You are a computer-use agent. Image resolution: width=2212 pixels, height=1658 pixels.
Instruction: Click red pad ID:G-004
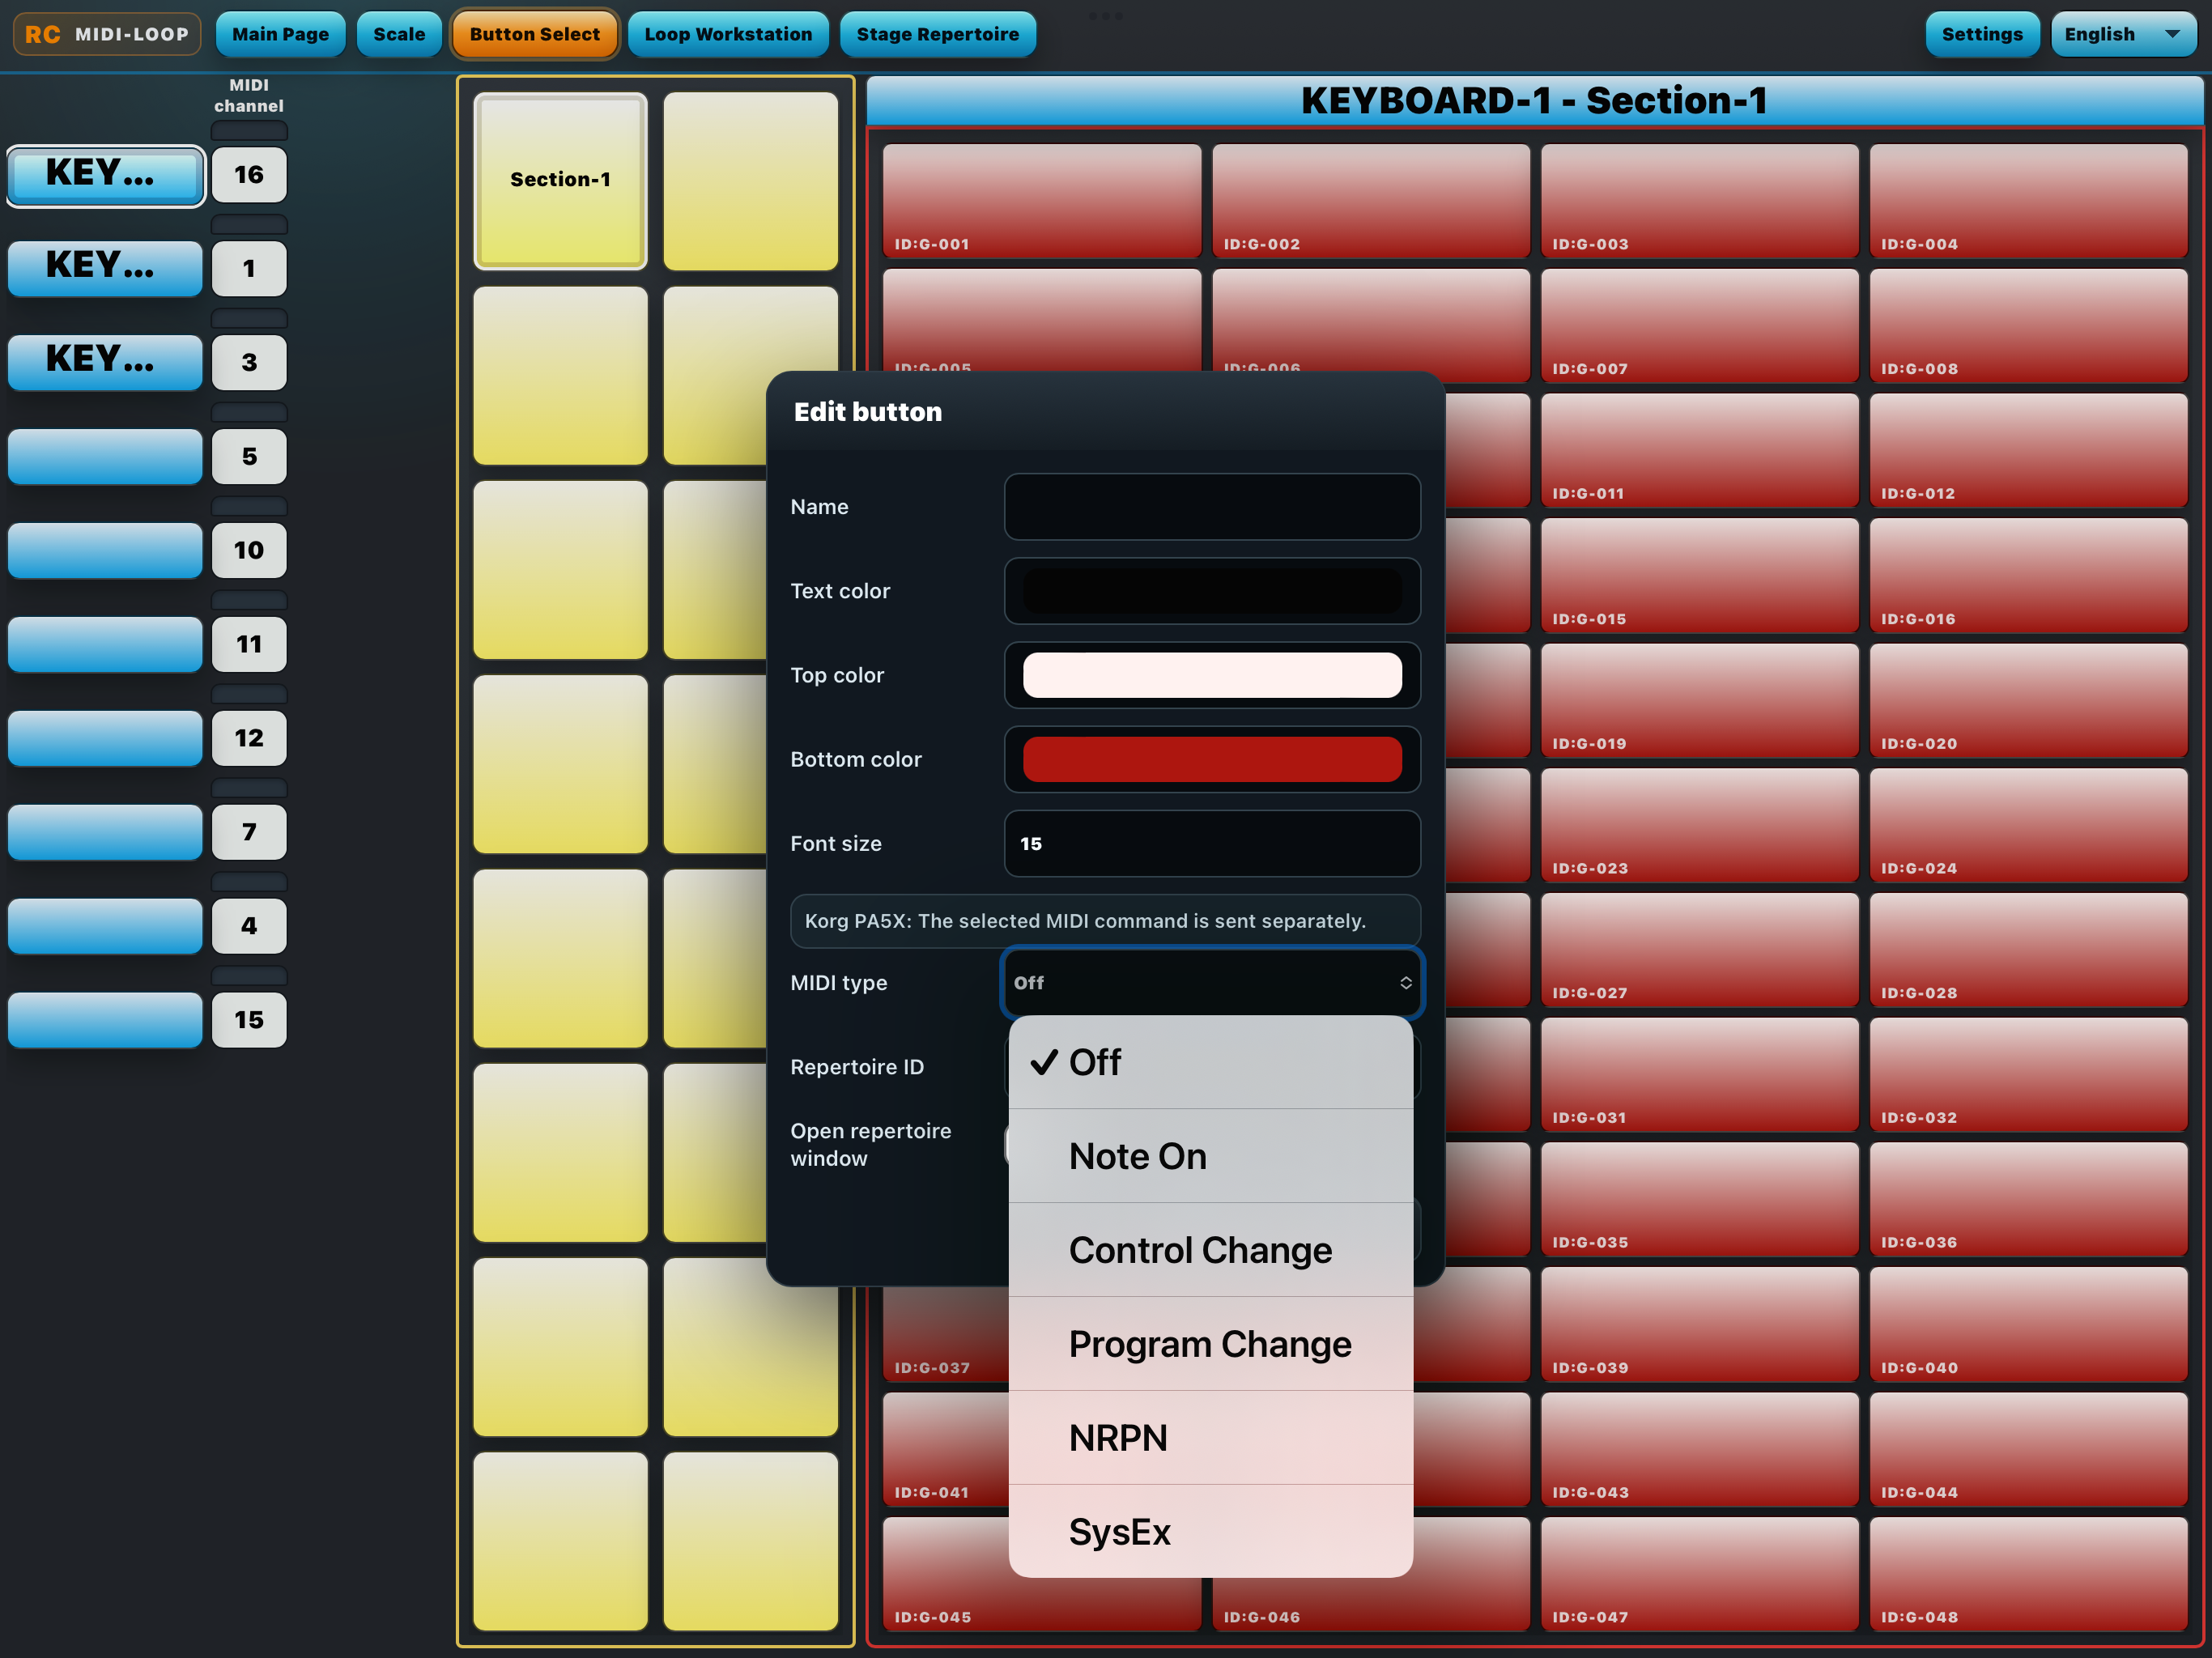[x=2028, y=201]
